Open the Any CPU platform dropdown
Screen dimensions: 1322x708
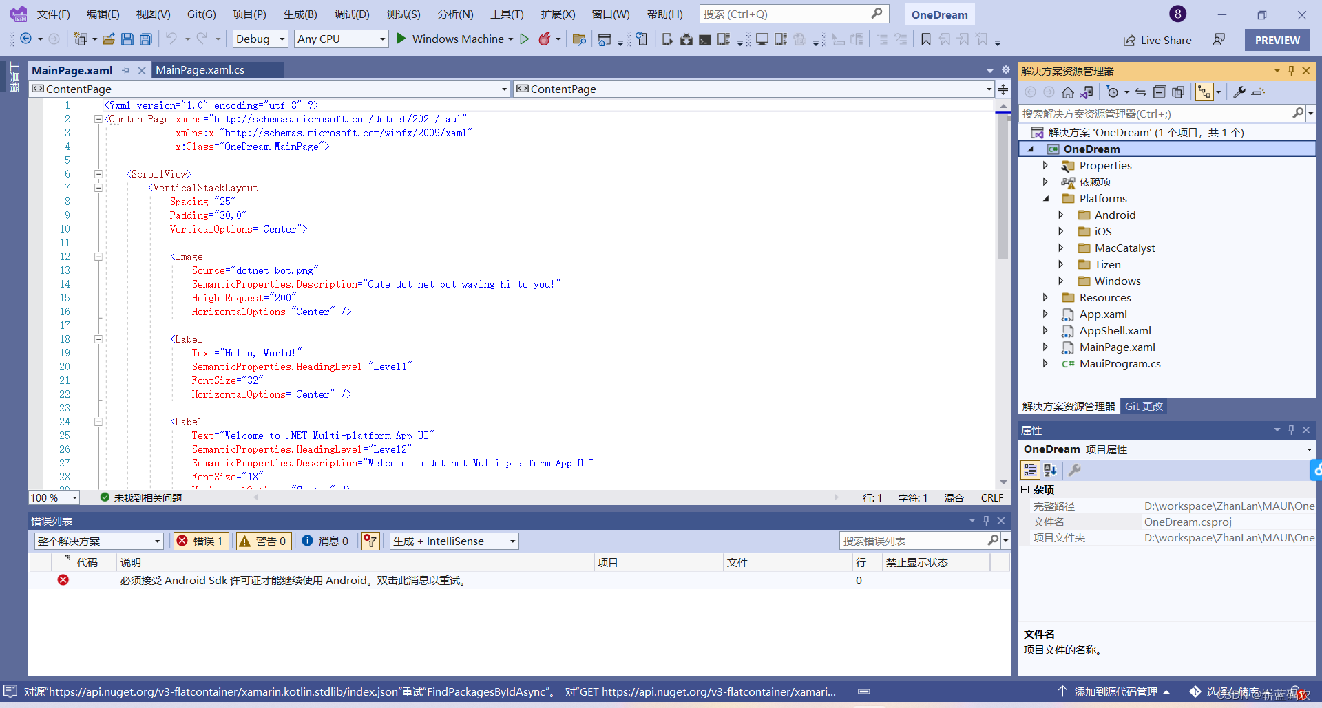(x=342, y=39)
